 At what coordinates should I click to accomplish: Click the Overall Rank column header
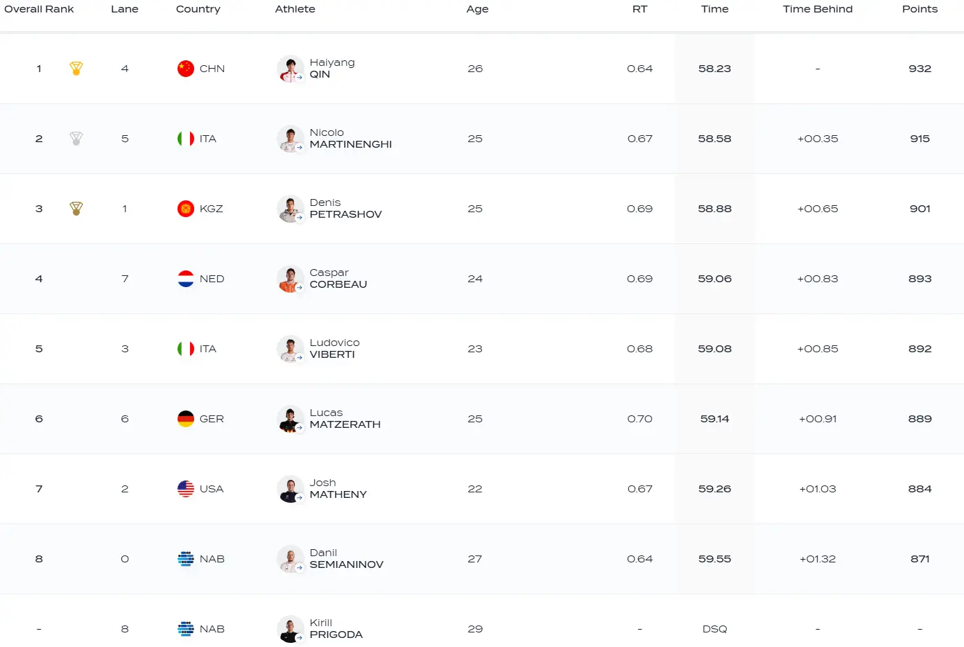pyautogui.click(x=39, y=9)
